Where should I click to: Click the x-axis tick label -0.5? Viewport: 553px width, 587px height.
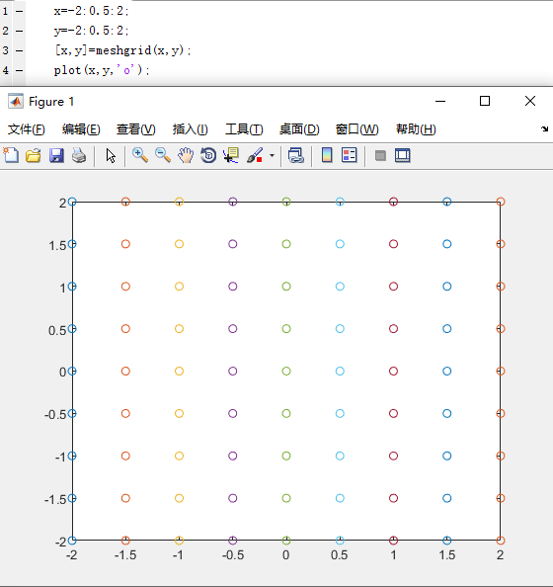[233, 554]
